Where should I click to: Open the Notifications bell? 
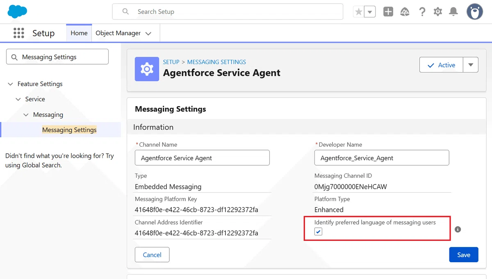click(x=453, y=12)
